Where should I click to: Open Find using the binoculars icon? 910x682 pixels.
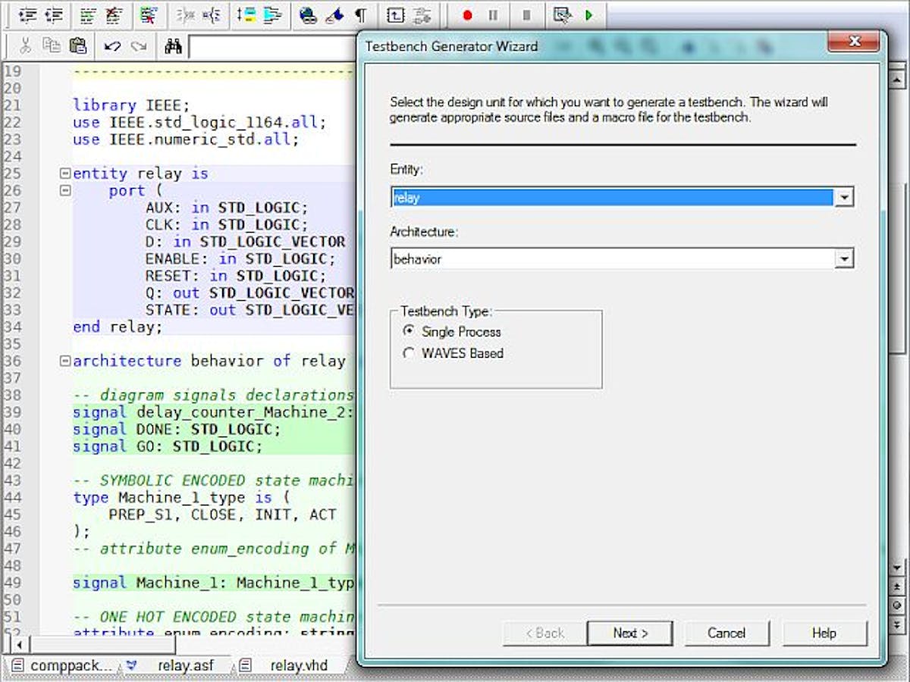pos(173,46)
